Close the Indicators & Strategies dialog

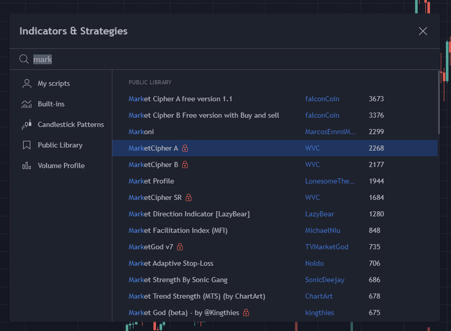pos(423,31)
